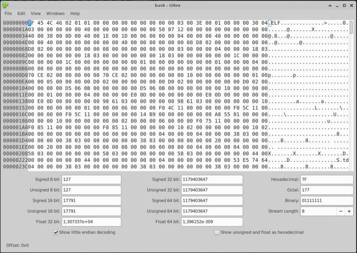Click the Signed 64 bit field

point(212,200)
